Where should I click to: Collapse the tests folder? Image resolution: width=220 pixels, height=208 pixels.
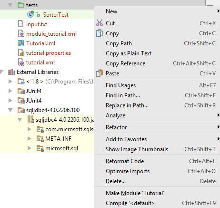coord(10,5)
